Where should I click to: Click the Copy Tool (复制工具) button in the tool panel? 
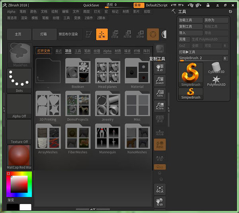tap(190, 27)
